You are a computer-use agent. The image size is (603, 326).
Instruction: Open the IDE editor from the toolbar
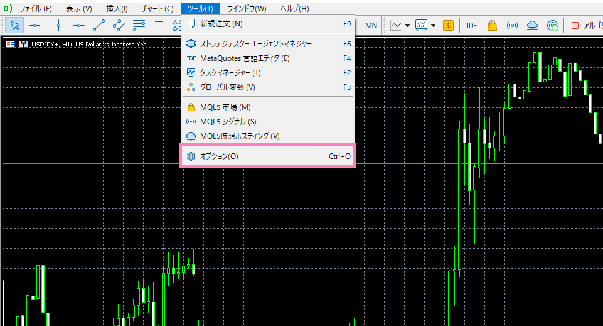472,26
